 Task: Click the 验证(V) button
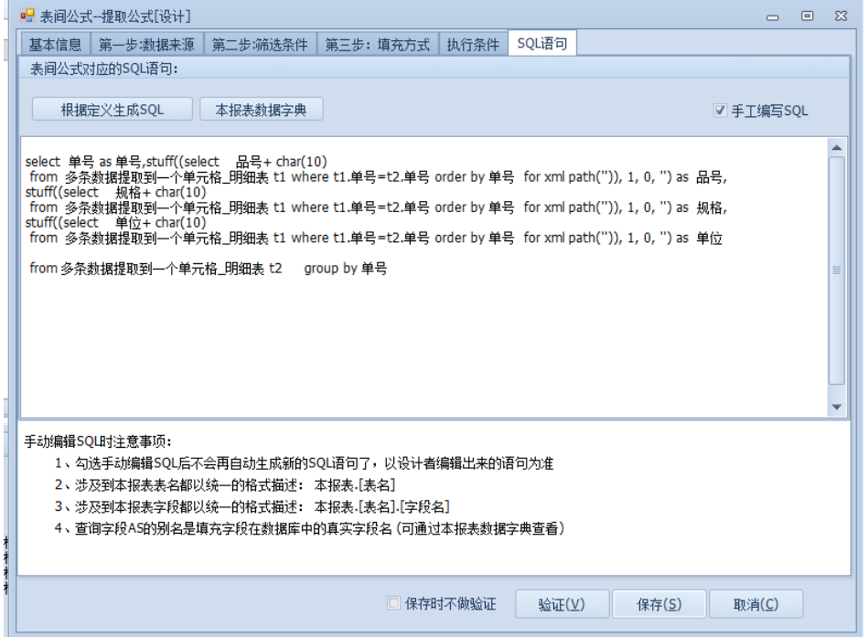(561, 604)
